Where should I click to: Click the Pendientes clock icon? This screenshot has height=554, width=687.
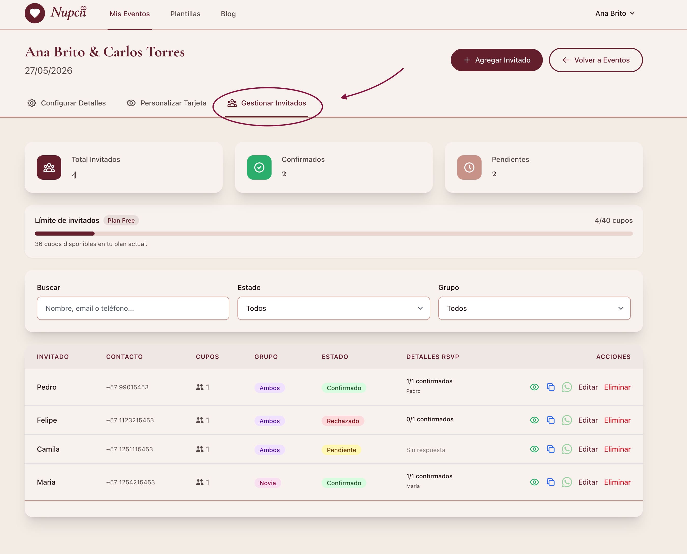click(469, 167)
